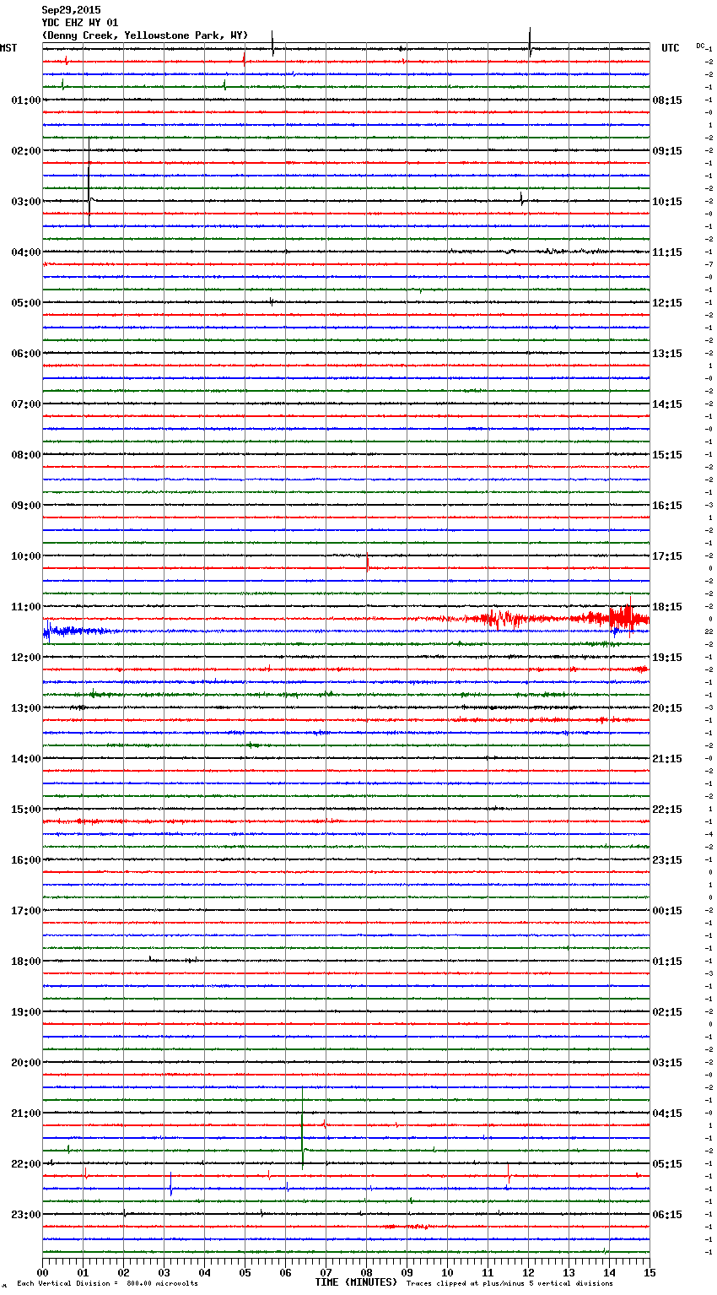Click the 22:15 UTC time label

(667, 810)
